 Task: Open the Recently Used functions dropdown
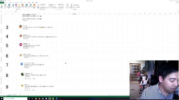click(9, 6)
